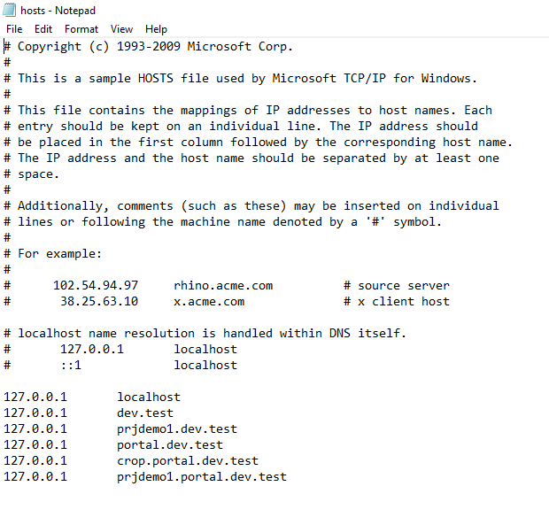Open the View menu

pos(121,29)
